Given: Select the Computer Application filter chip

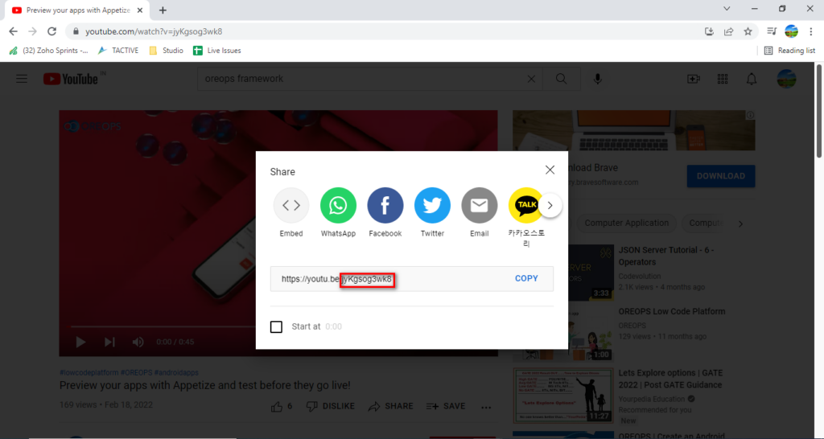Looking at the screenshot, I should click(626, 224).
